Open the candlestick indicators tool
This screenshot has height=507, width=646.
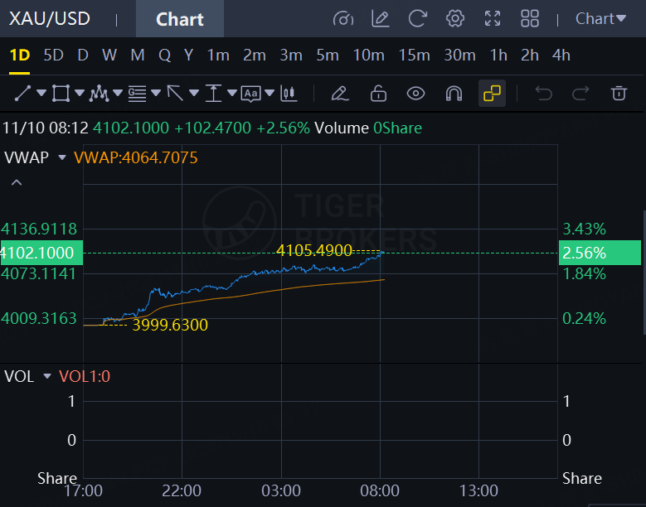[289, 94]
